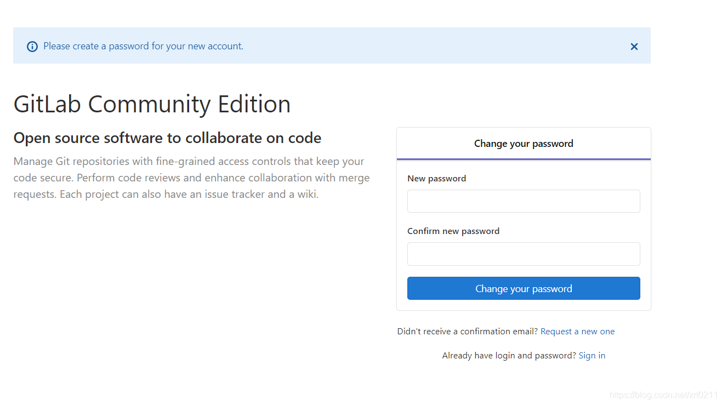Focus the Confirm new password field
The height and width of the screenshot is (405, 722).
coord(524,254)
